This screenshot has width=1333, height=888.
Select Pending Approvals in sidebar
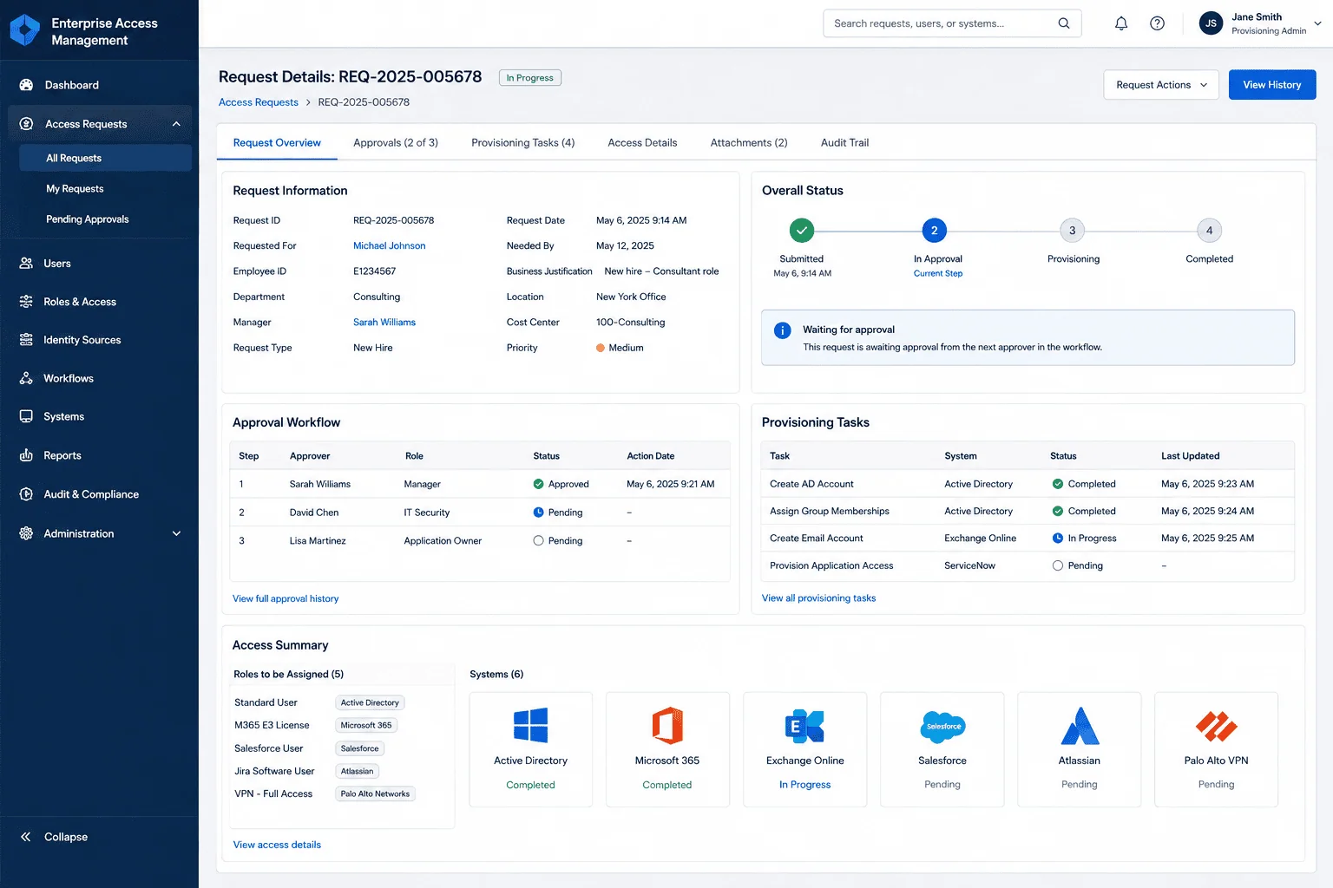pyautogui.click(x=88, y=219)
